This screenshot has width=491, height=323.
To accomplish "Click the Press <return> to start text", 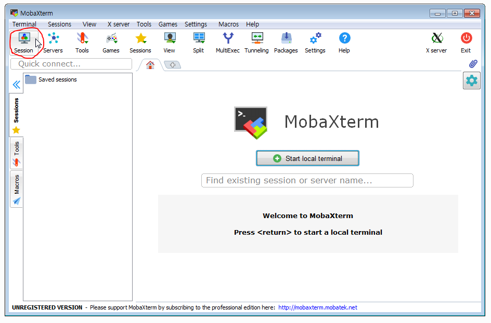I will coord(308,232).
